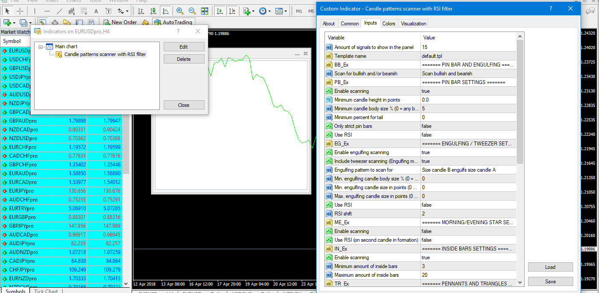This screenshot has width=599, height=293.
Task: Choose the Horizontal Line drawing tool
Action: [x=47, y=11]
